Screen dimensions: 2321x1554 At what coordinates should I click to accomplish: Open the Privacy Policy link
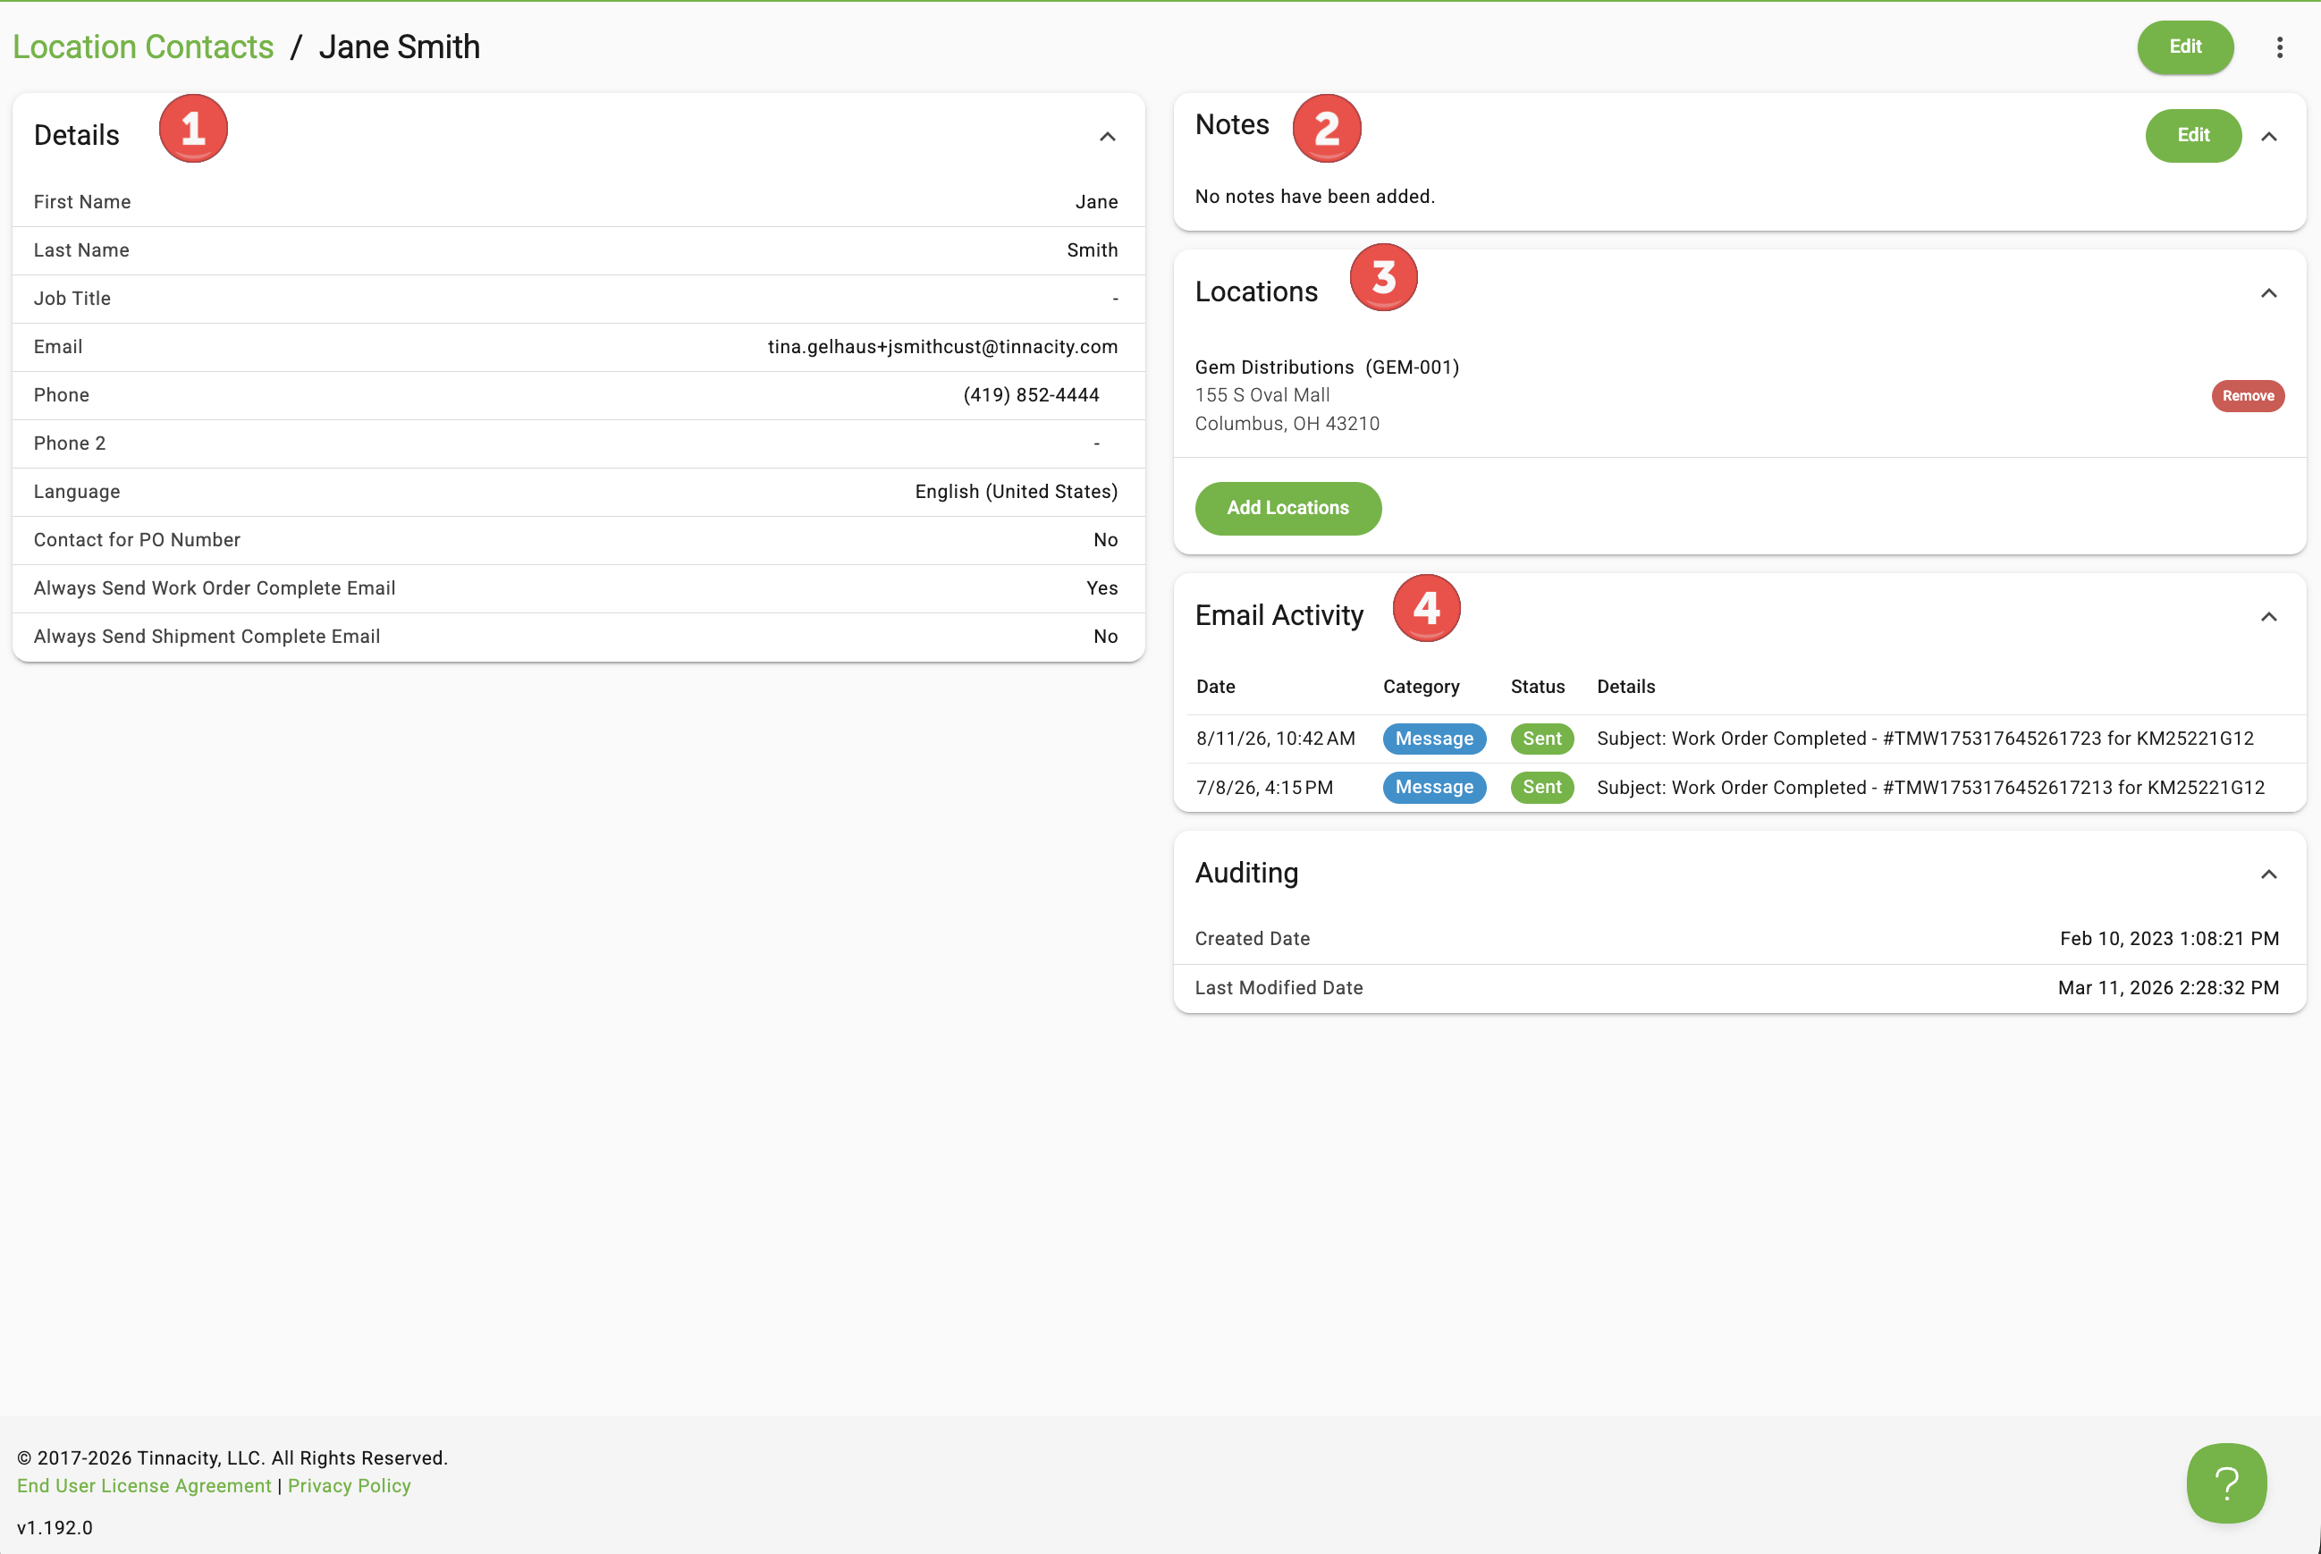349,1486
